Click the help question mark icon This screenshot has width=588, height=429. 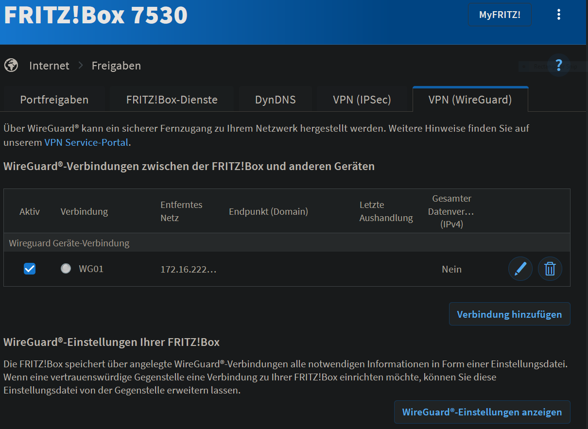[x=559, y=65]
